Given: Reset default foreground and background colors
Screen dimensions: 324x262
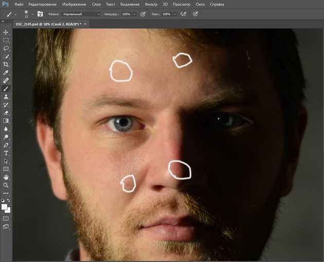Looking at the screenshot, I should tap(3, 200).
